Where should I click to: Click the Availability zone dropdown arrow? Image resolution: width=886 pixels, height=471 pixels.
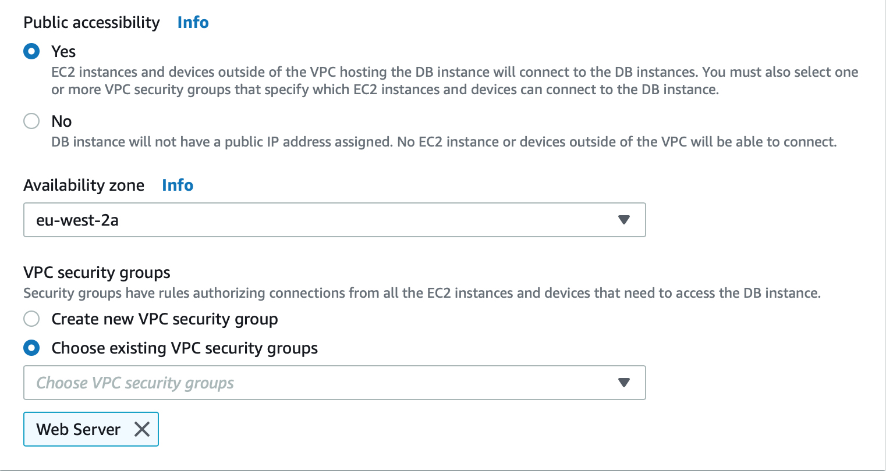[624, 220]
